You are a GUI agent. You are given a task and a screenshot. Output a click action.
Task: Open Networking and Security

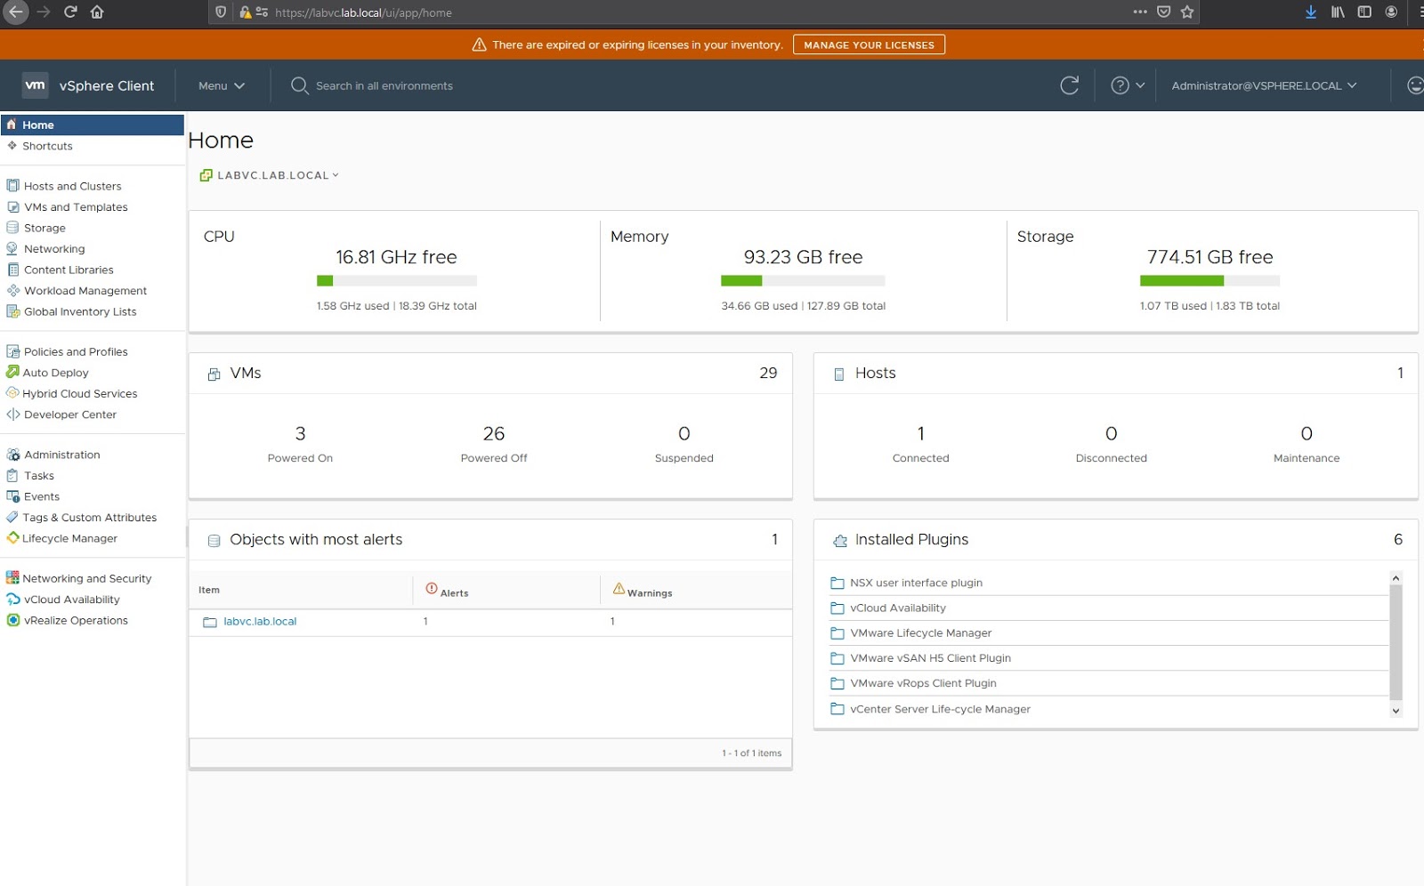(x=87, y=578)
